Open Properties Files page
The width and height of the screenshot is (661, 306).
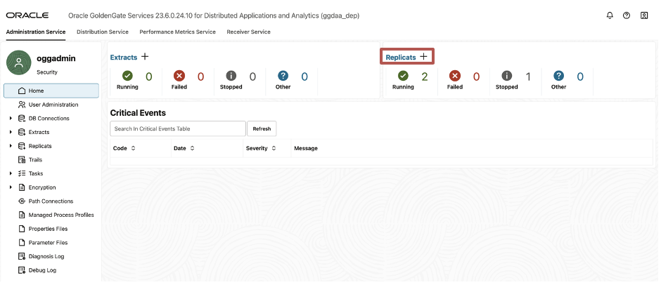click(x=48, y=229)
